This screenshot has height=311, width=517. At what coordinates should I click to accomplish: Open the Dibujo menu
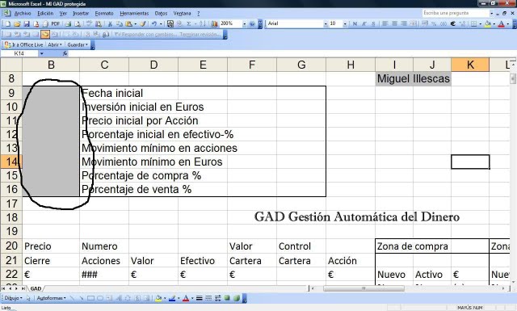(x=13, y=298)
